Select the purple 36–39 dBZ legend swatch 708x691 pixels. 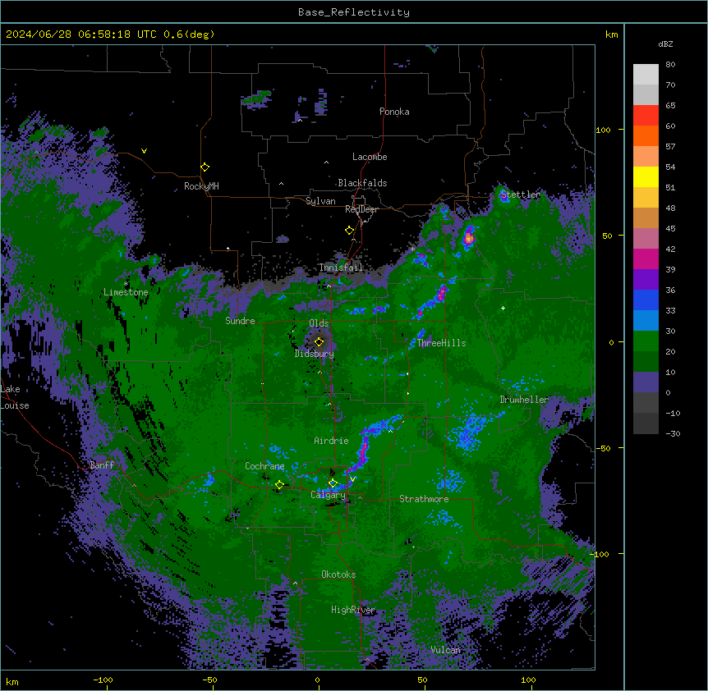[646, 279]
